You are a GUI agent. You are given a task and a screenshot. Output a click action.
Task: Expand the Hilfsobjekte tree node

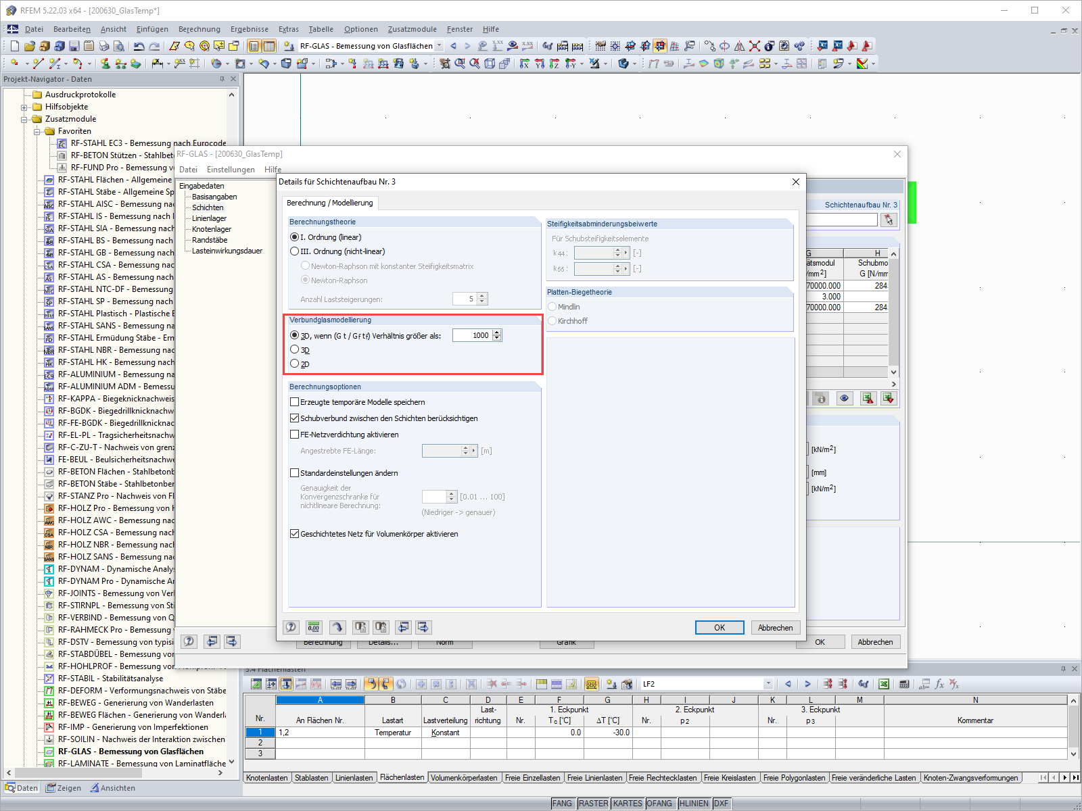coord(24,107)
